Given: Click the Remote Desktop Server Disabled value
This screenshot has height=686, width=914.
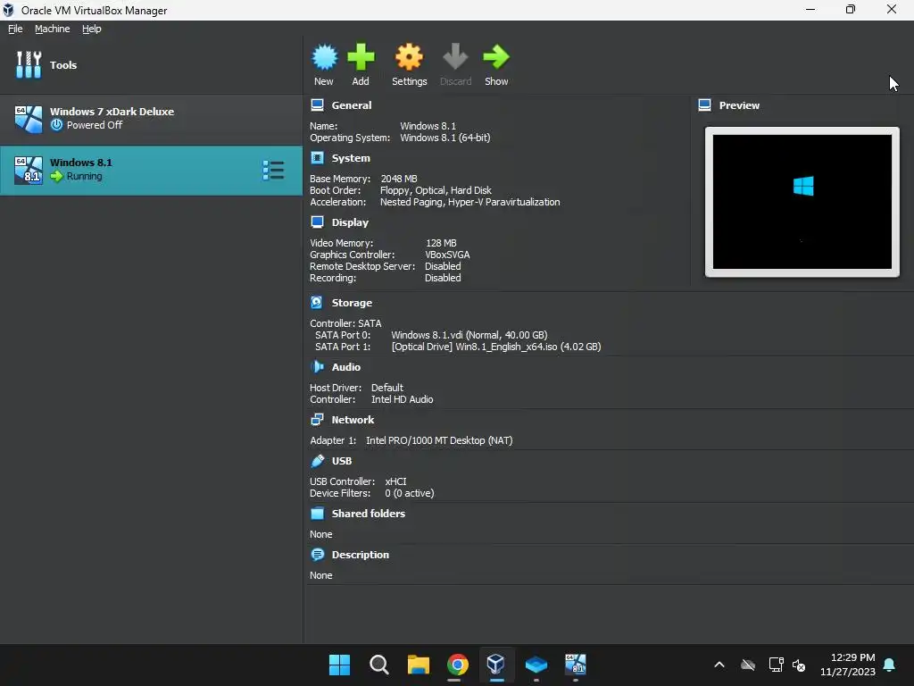Looking at the screenshot, I should click(x=443, y=266).
